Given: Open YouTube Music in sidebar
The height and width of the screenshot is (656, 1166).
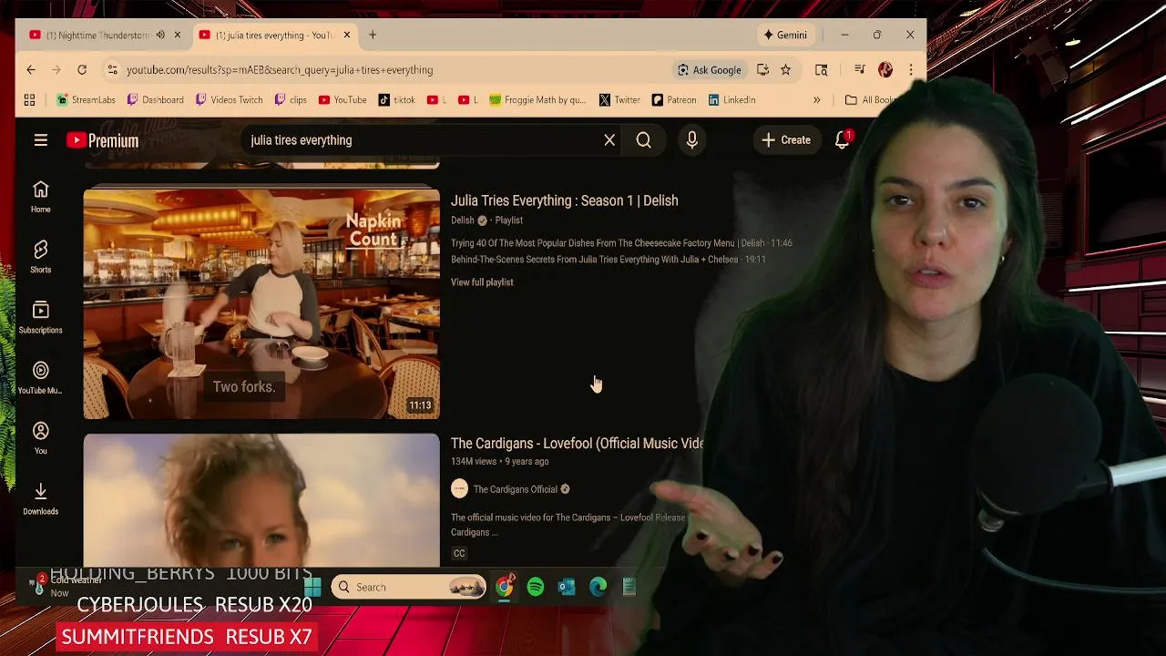Looking at the screenshot, I should (x=40, y=378).
